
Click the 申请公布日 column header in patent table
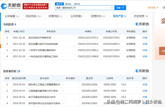click(x=19, y=31)
